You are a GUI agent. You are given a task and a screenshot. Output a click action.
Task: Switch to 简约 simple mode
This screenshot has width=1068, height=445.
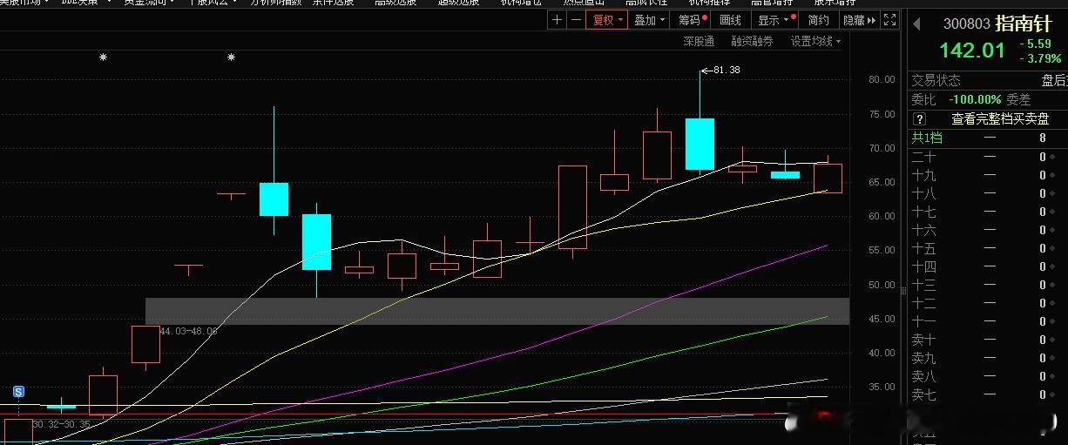click(819, 20)
